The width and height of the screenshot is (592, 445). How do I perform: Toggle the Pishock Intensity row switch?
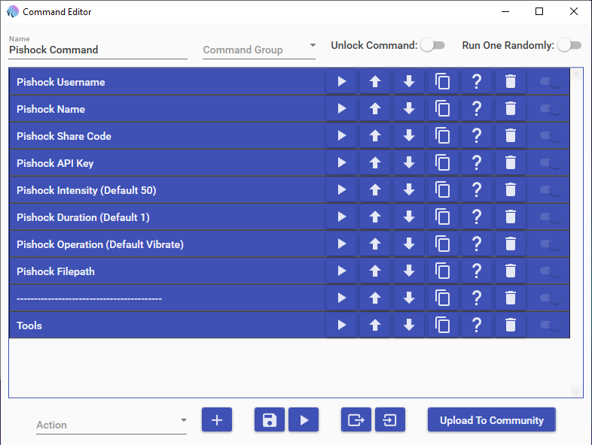click(x=551, y=190)
